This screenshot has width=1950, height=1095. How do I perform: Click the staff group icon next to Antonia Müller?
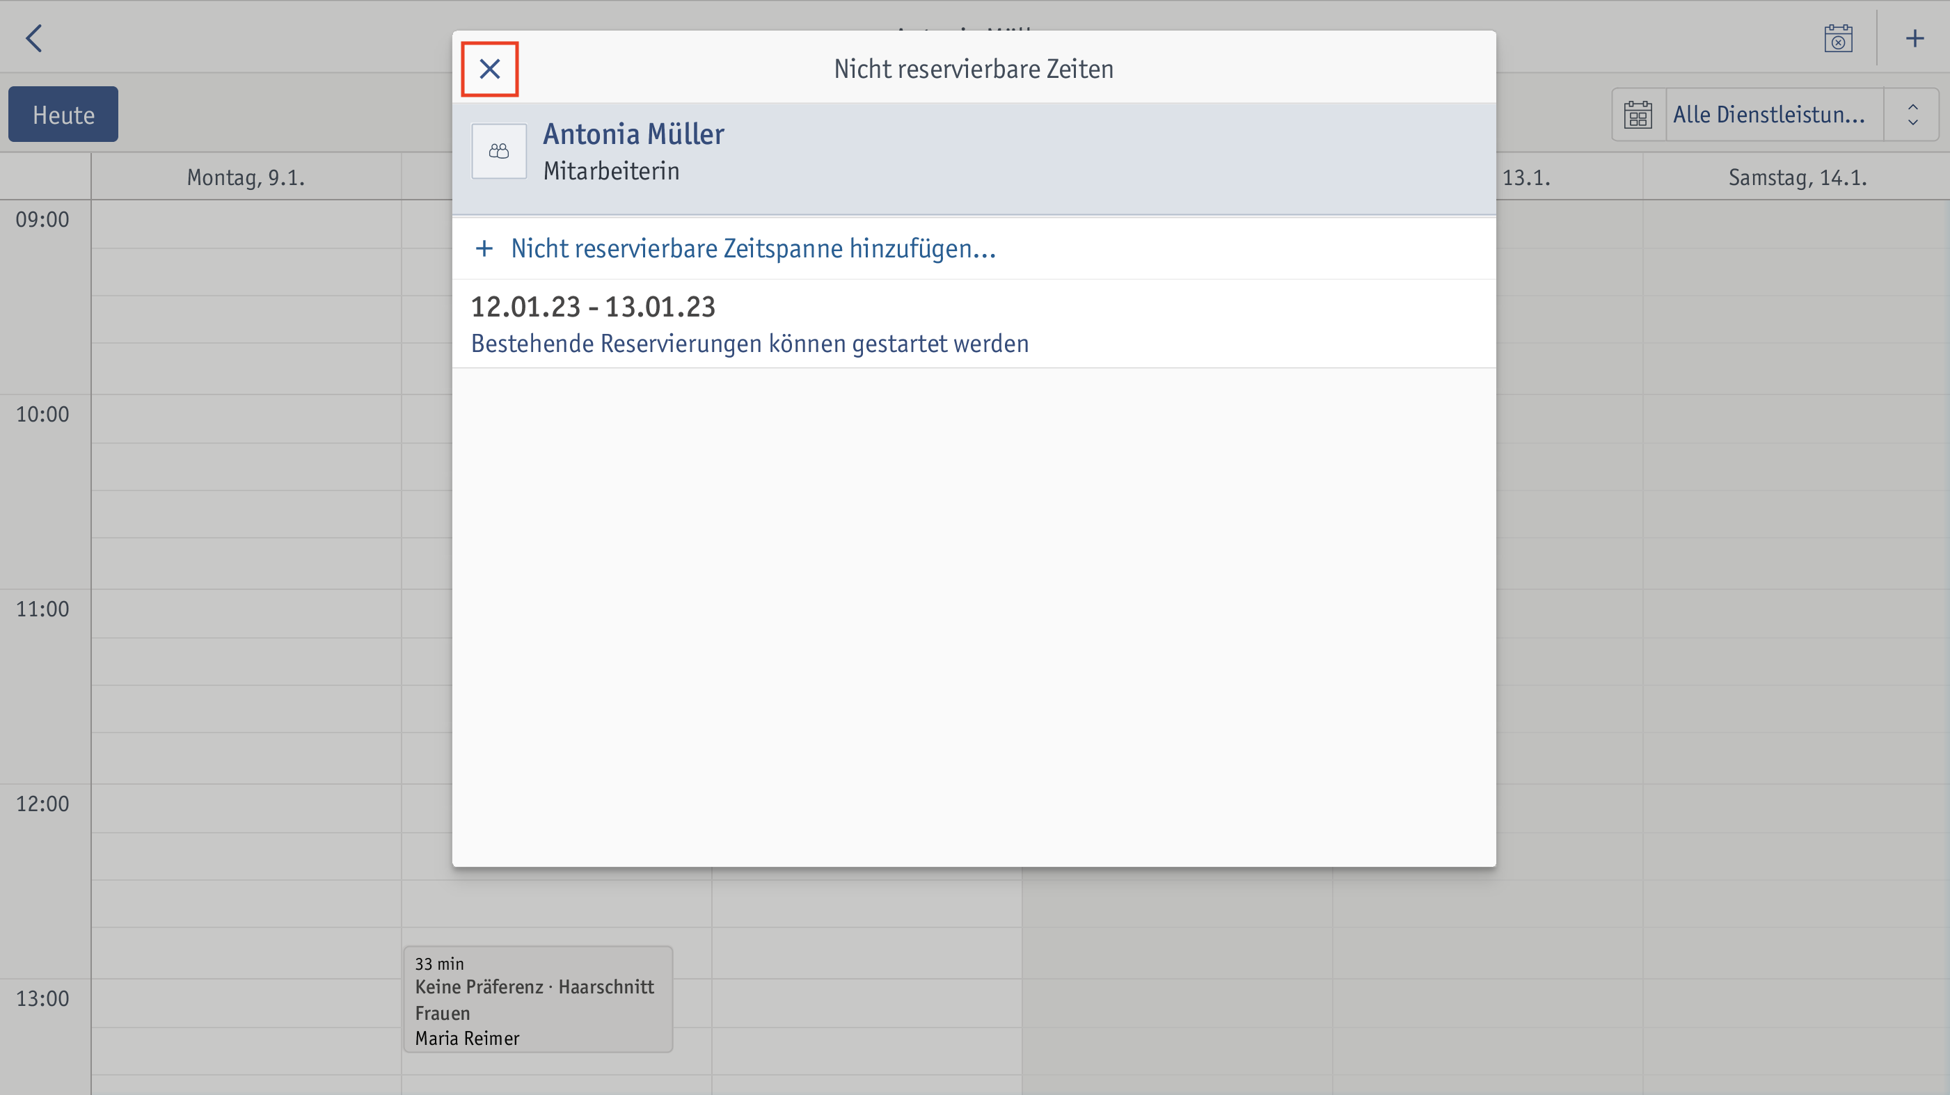499,152
